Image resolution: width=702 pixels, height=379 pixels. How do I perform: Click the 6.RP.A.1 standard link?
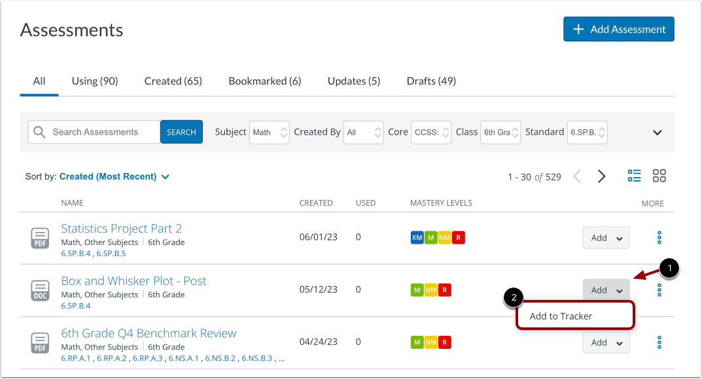tap(76, 359)
